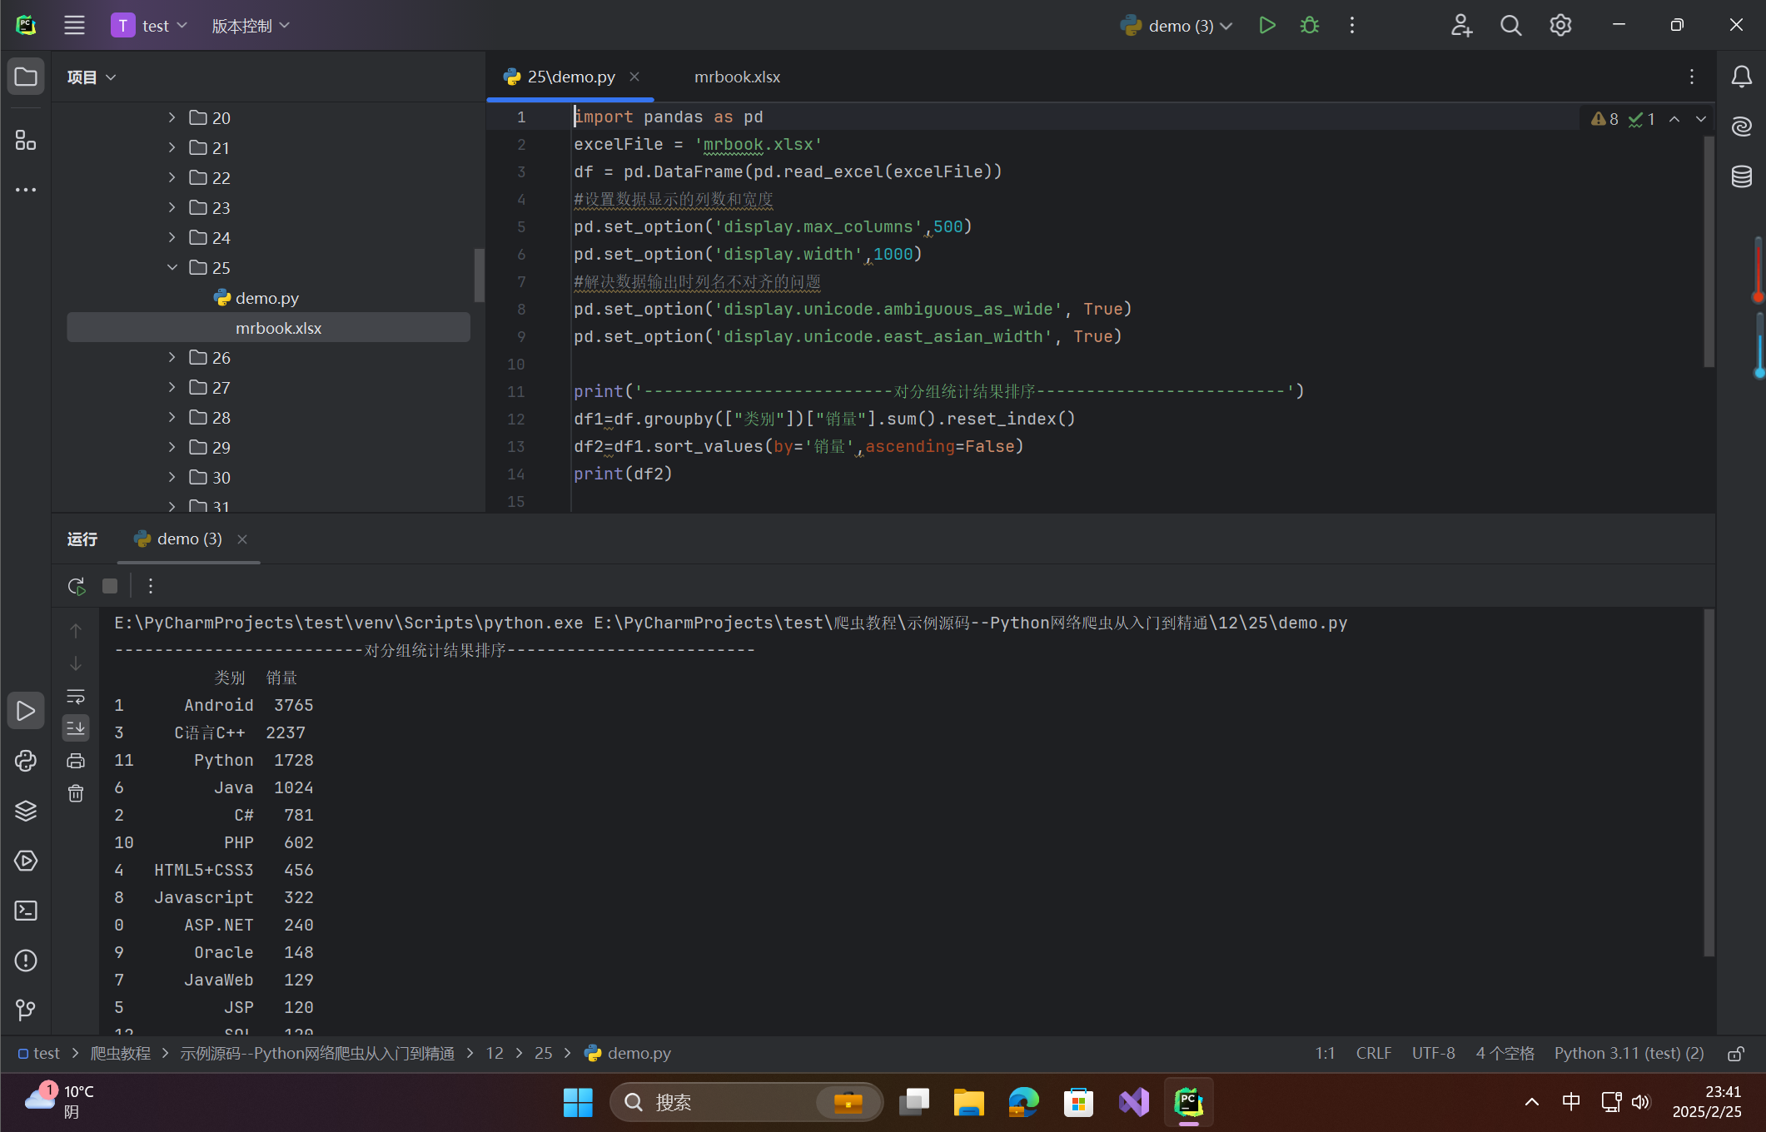Screen dimensions: 1766x1132
Task: Open the 项目 view dropdown
Action: [x=92, y=77]
